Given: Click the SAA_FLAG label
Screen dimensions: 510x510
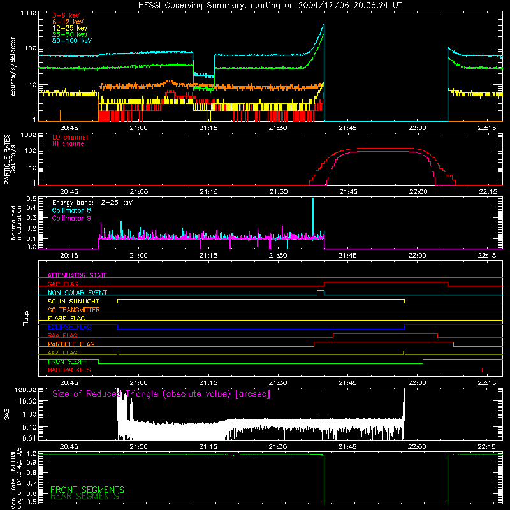Looking at the screenshot, I should pos(62,335).
